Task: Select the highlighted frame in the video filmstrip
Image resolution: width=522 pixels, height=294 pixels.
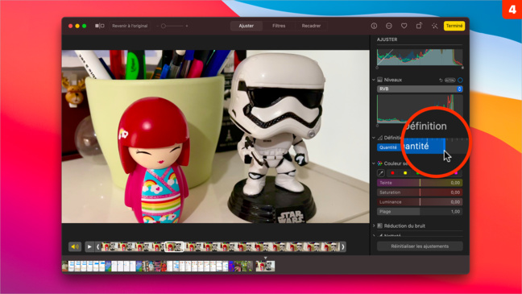Action: click(x=174, y=246)
